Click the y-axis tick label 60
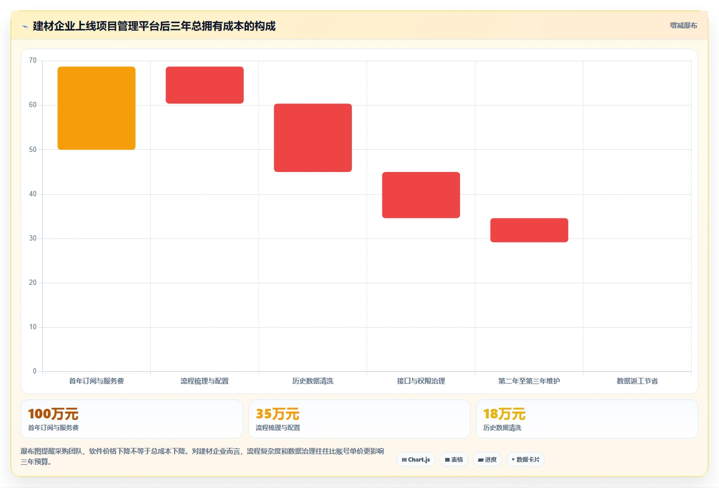This screenshot has width=719, height=488. coord(33,105)
